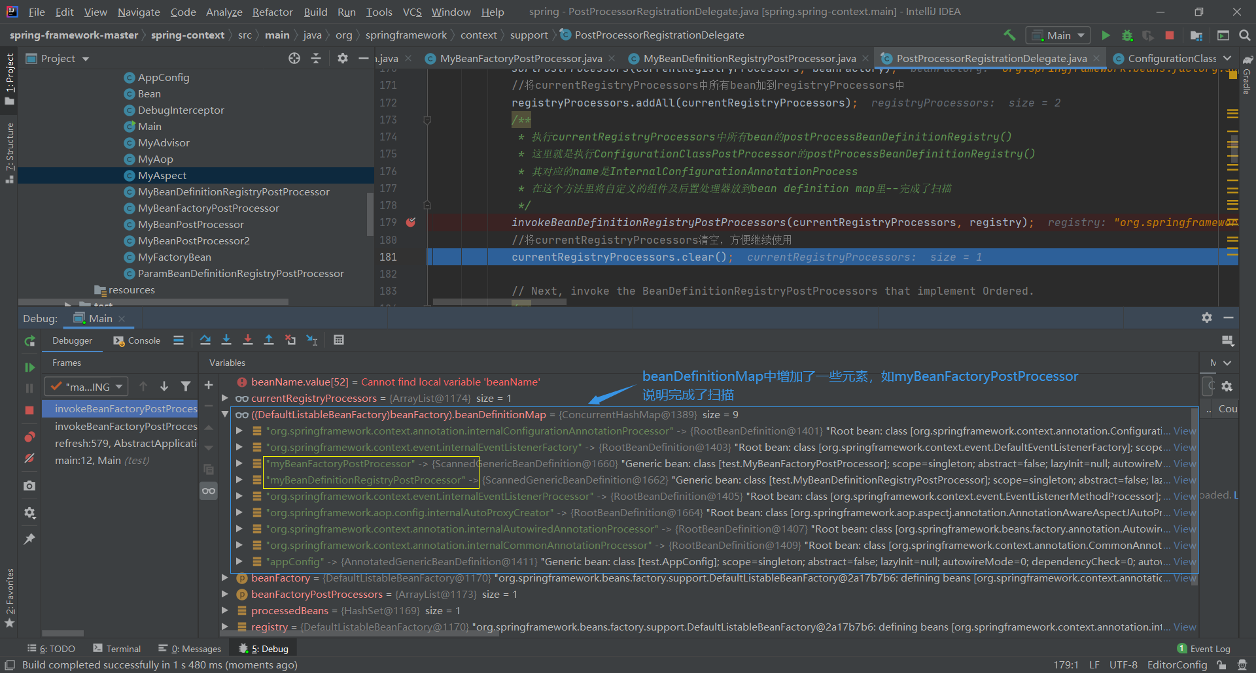Step Out of current method
Image resolution: width=1256 pixels, height=673 pixels.
(269, 340)
